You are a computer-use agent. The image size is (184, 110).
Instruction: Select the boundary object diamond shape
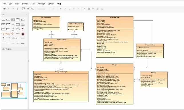13,34
